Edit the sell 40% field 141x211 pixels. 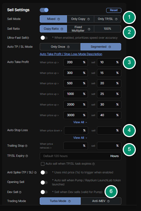click(x=109, y=115)
